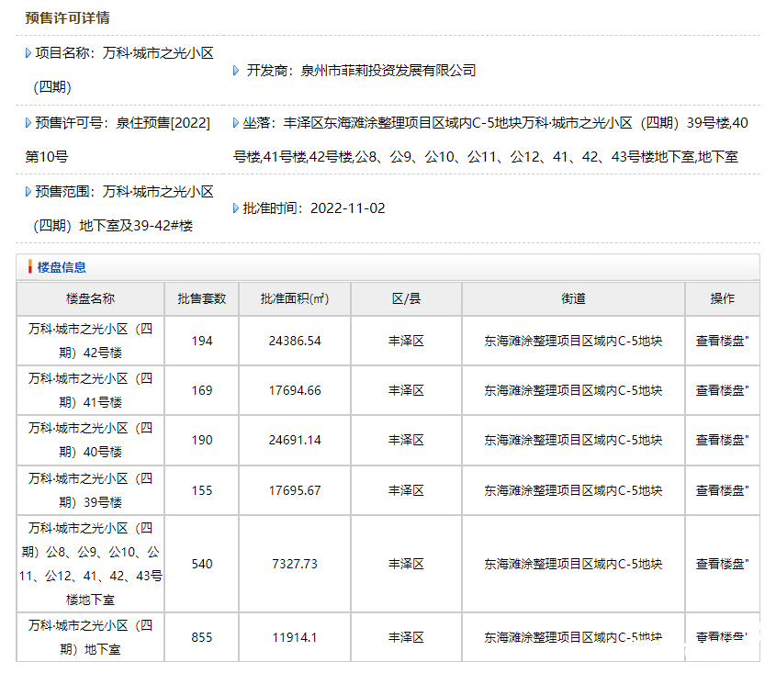
Task: Click the 194 units cell
Action: tap(202, 341)
